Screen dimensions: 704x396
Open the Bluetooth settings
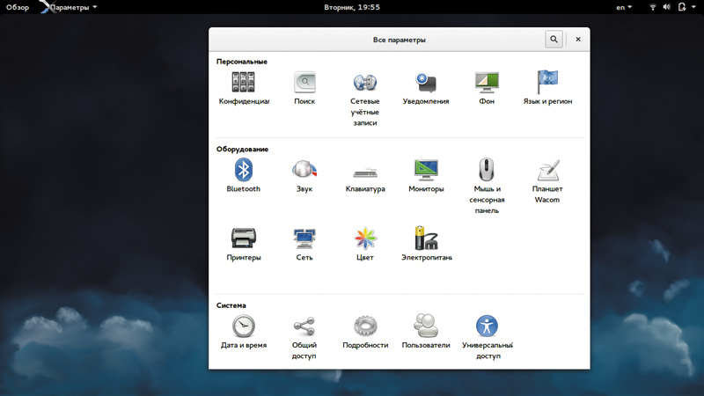pyautogui.click(x=244, y=176)
